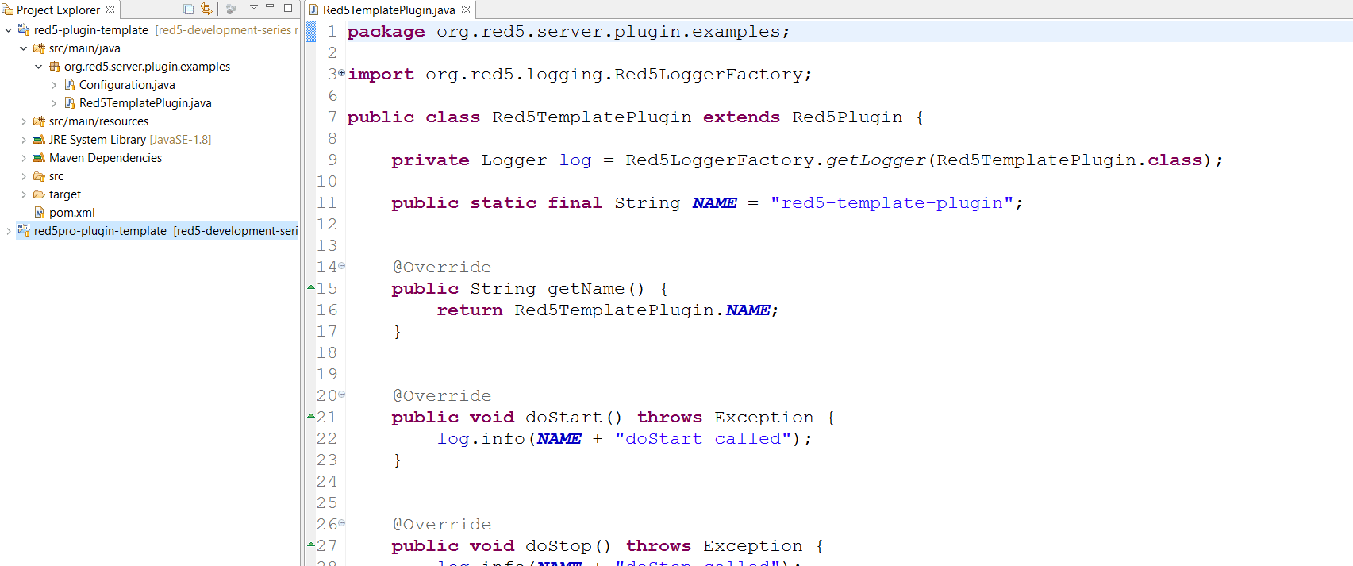Screen dimensions: 1353x566
Task: Collapse getName method fold at line 14
Action: 342,265
